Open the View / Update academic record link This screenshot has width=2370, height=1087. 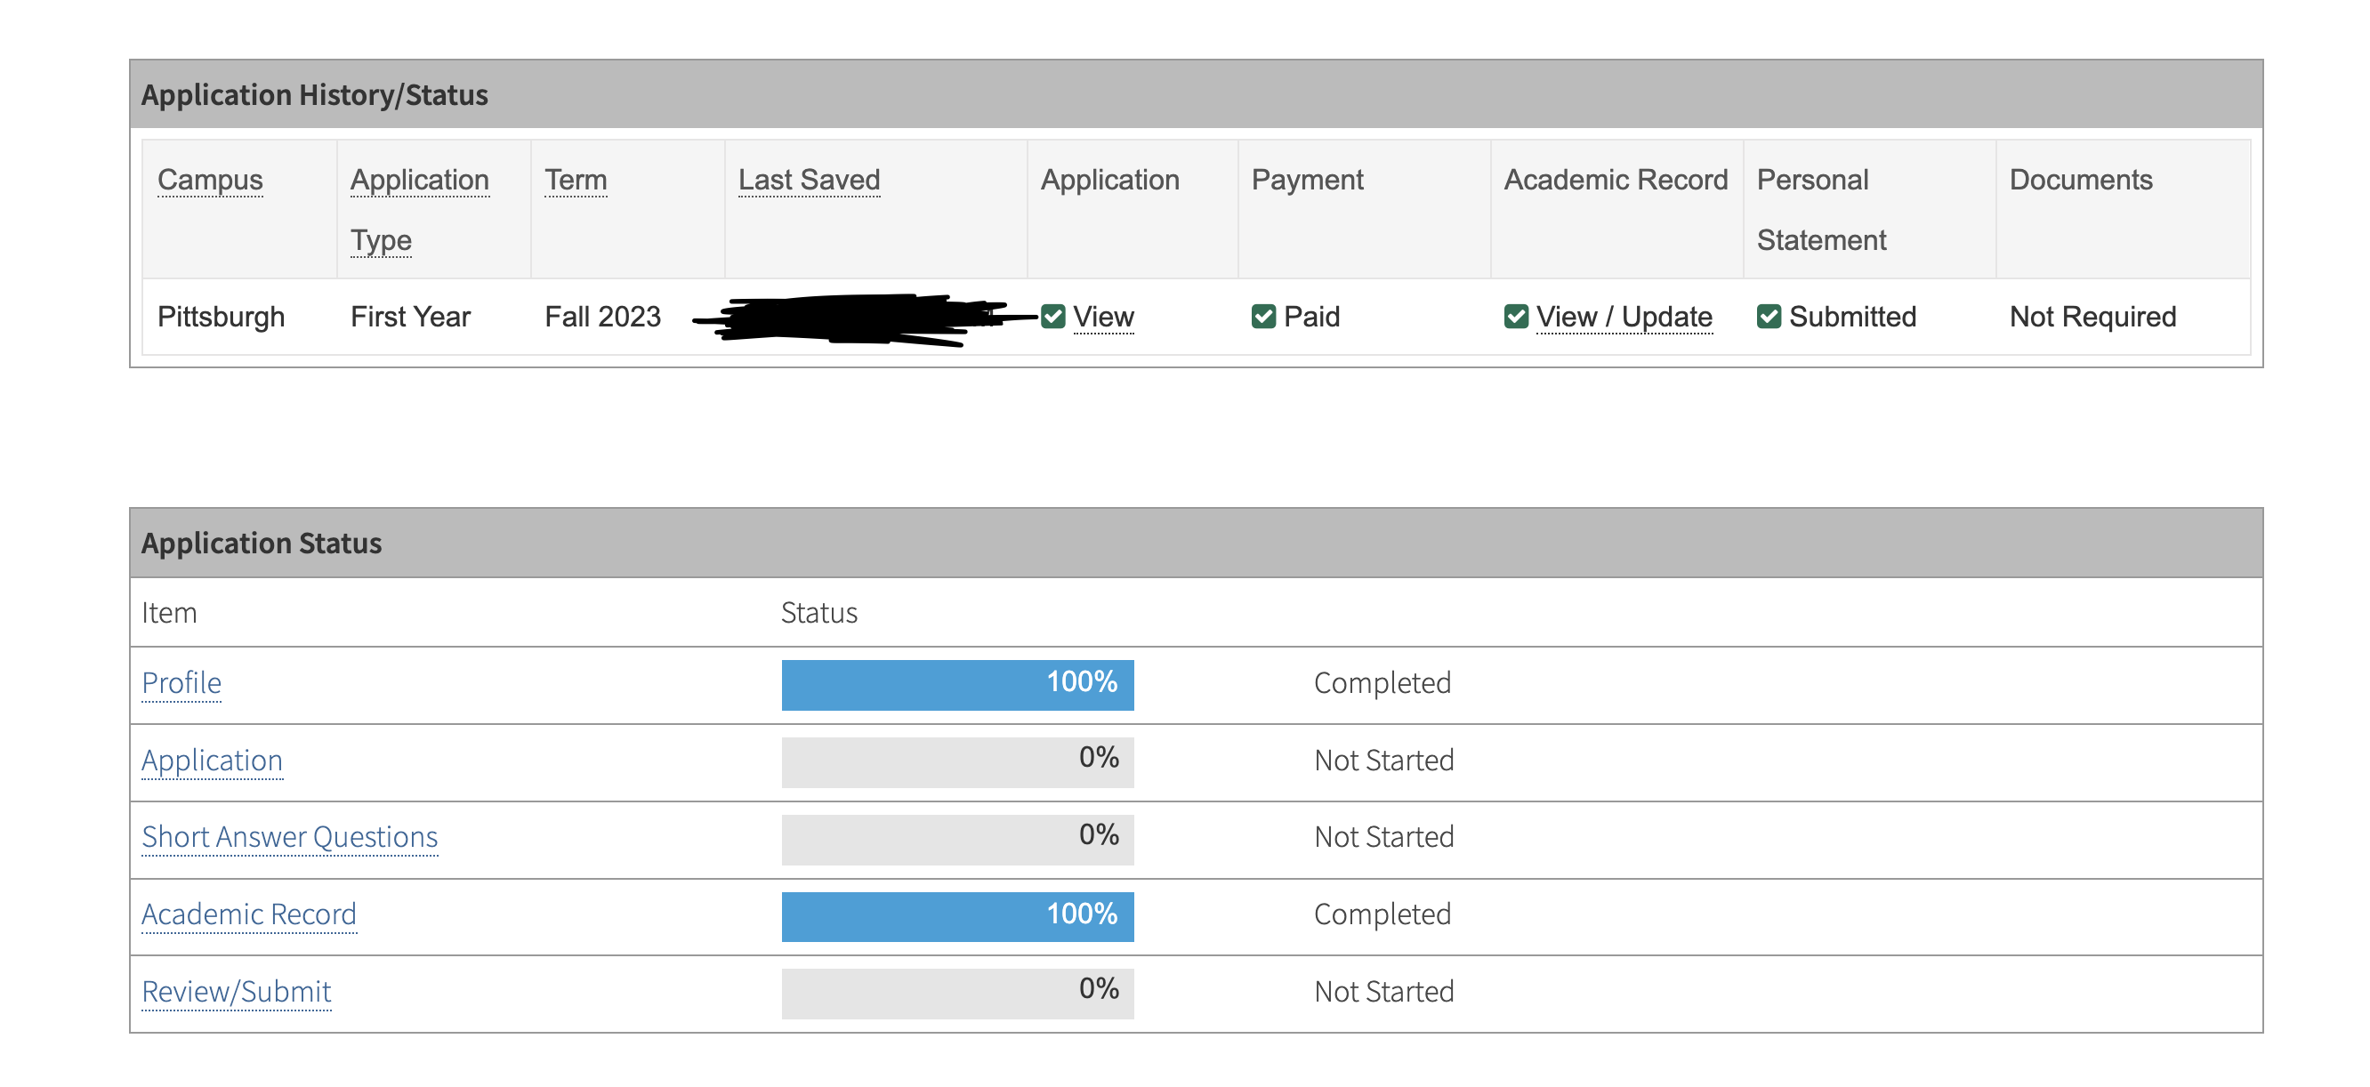pos(1624,317)
